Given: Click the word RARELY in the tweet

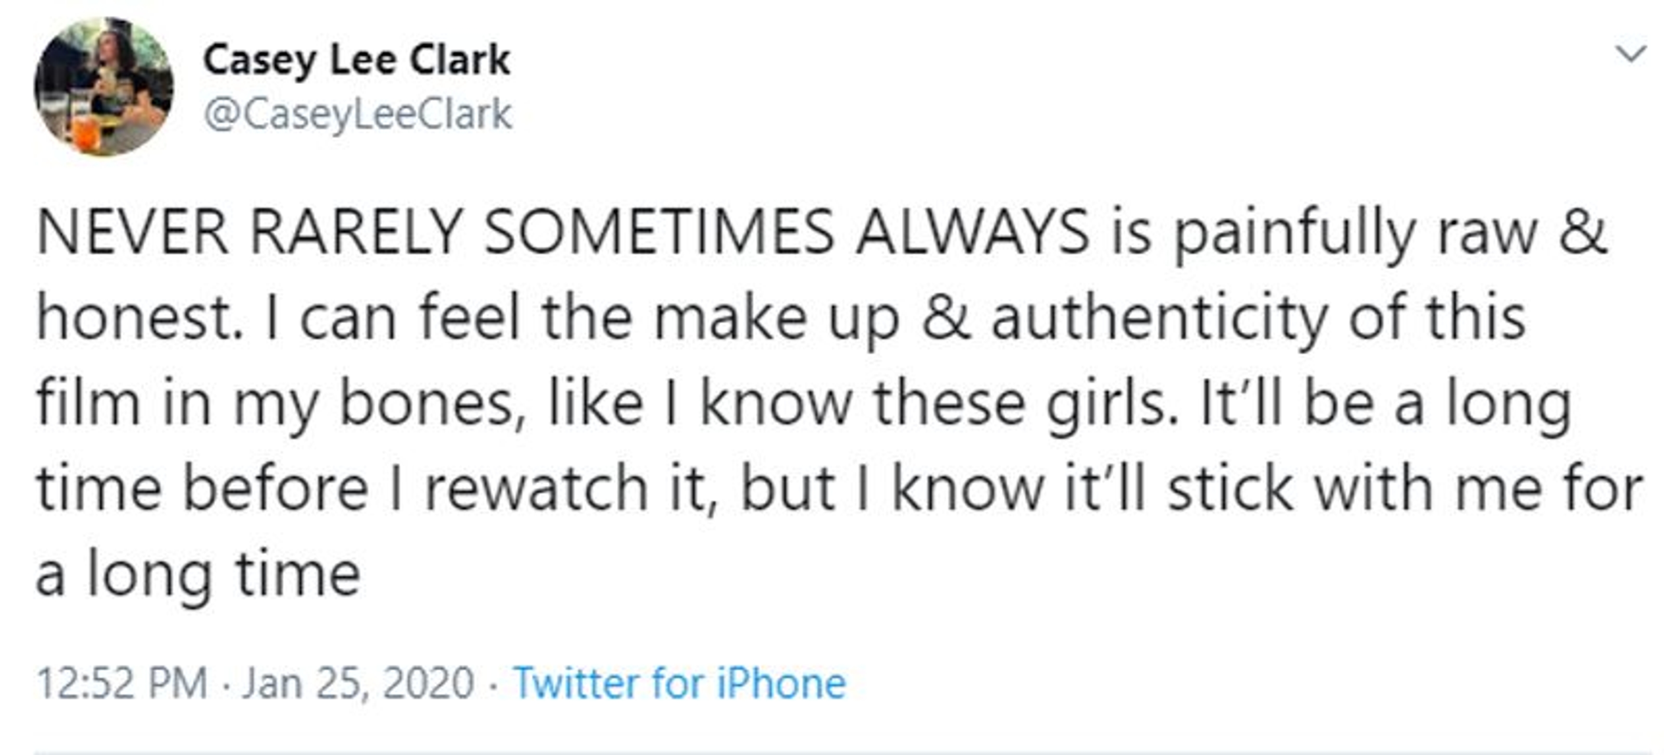Looking at the screenshot, I should [356, 232].
